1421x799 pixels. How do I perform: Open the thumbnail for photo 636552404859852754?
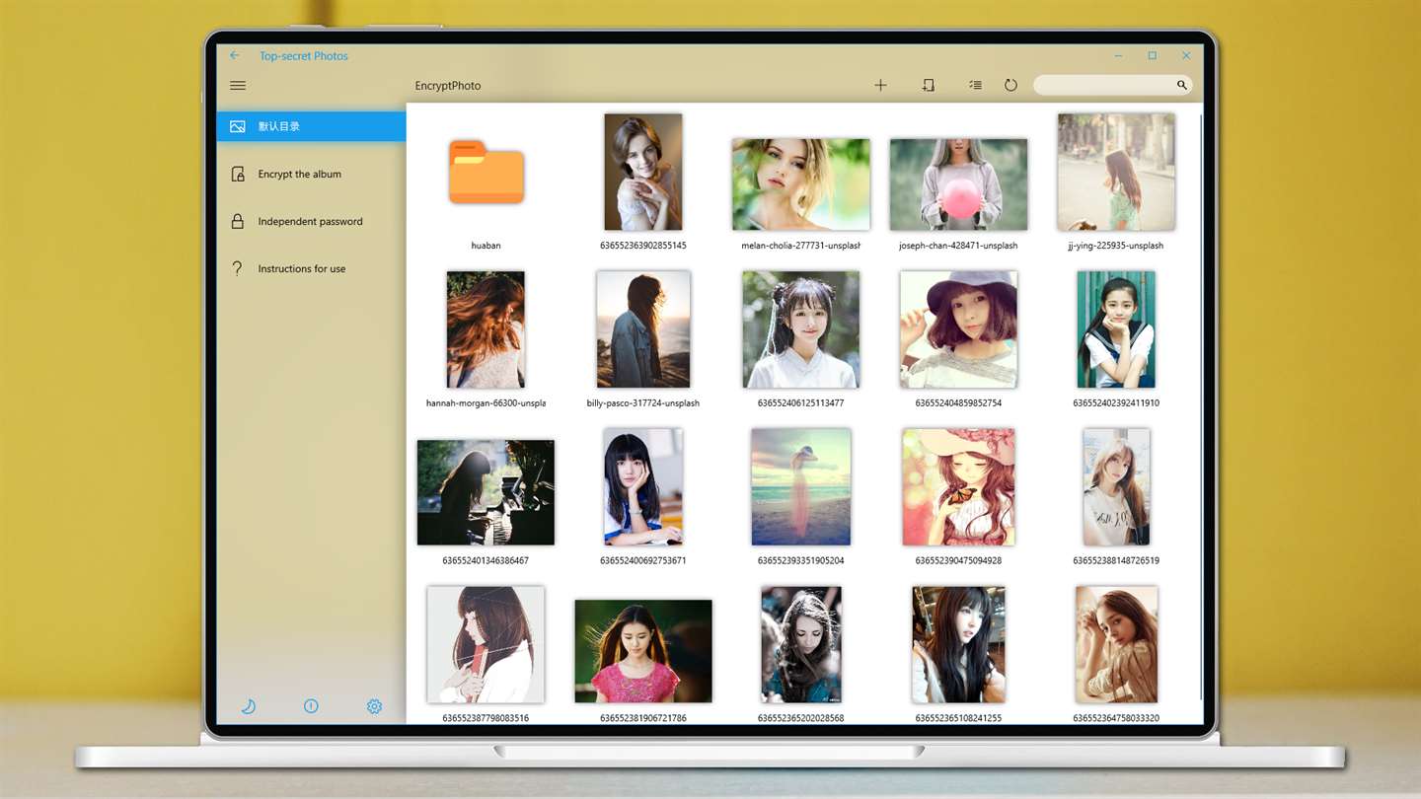pyautogui.click(x=958, y=329)
